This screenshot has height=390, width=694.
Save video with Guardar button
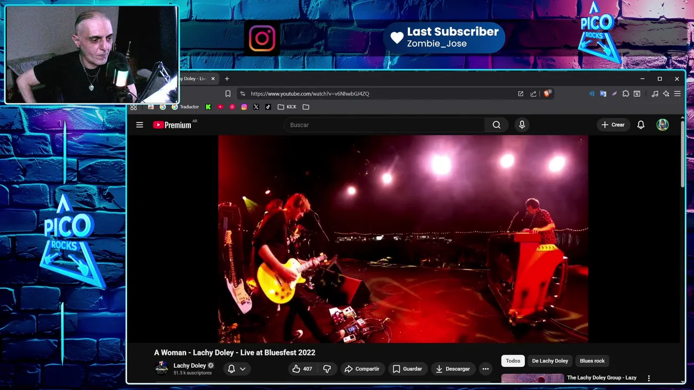click(407, 369)
